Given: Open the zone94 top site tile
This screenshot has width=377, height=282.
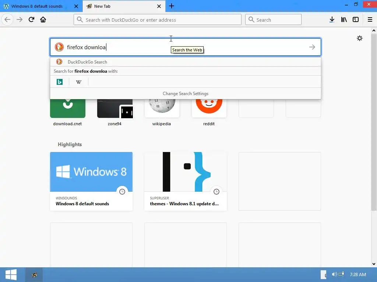Looking at the screenshot, I should point(115,108).
